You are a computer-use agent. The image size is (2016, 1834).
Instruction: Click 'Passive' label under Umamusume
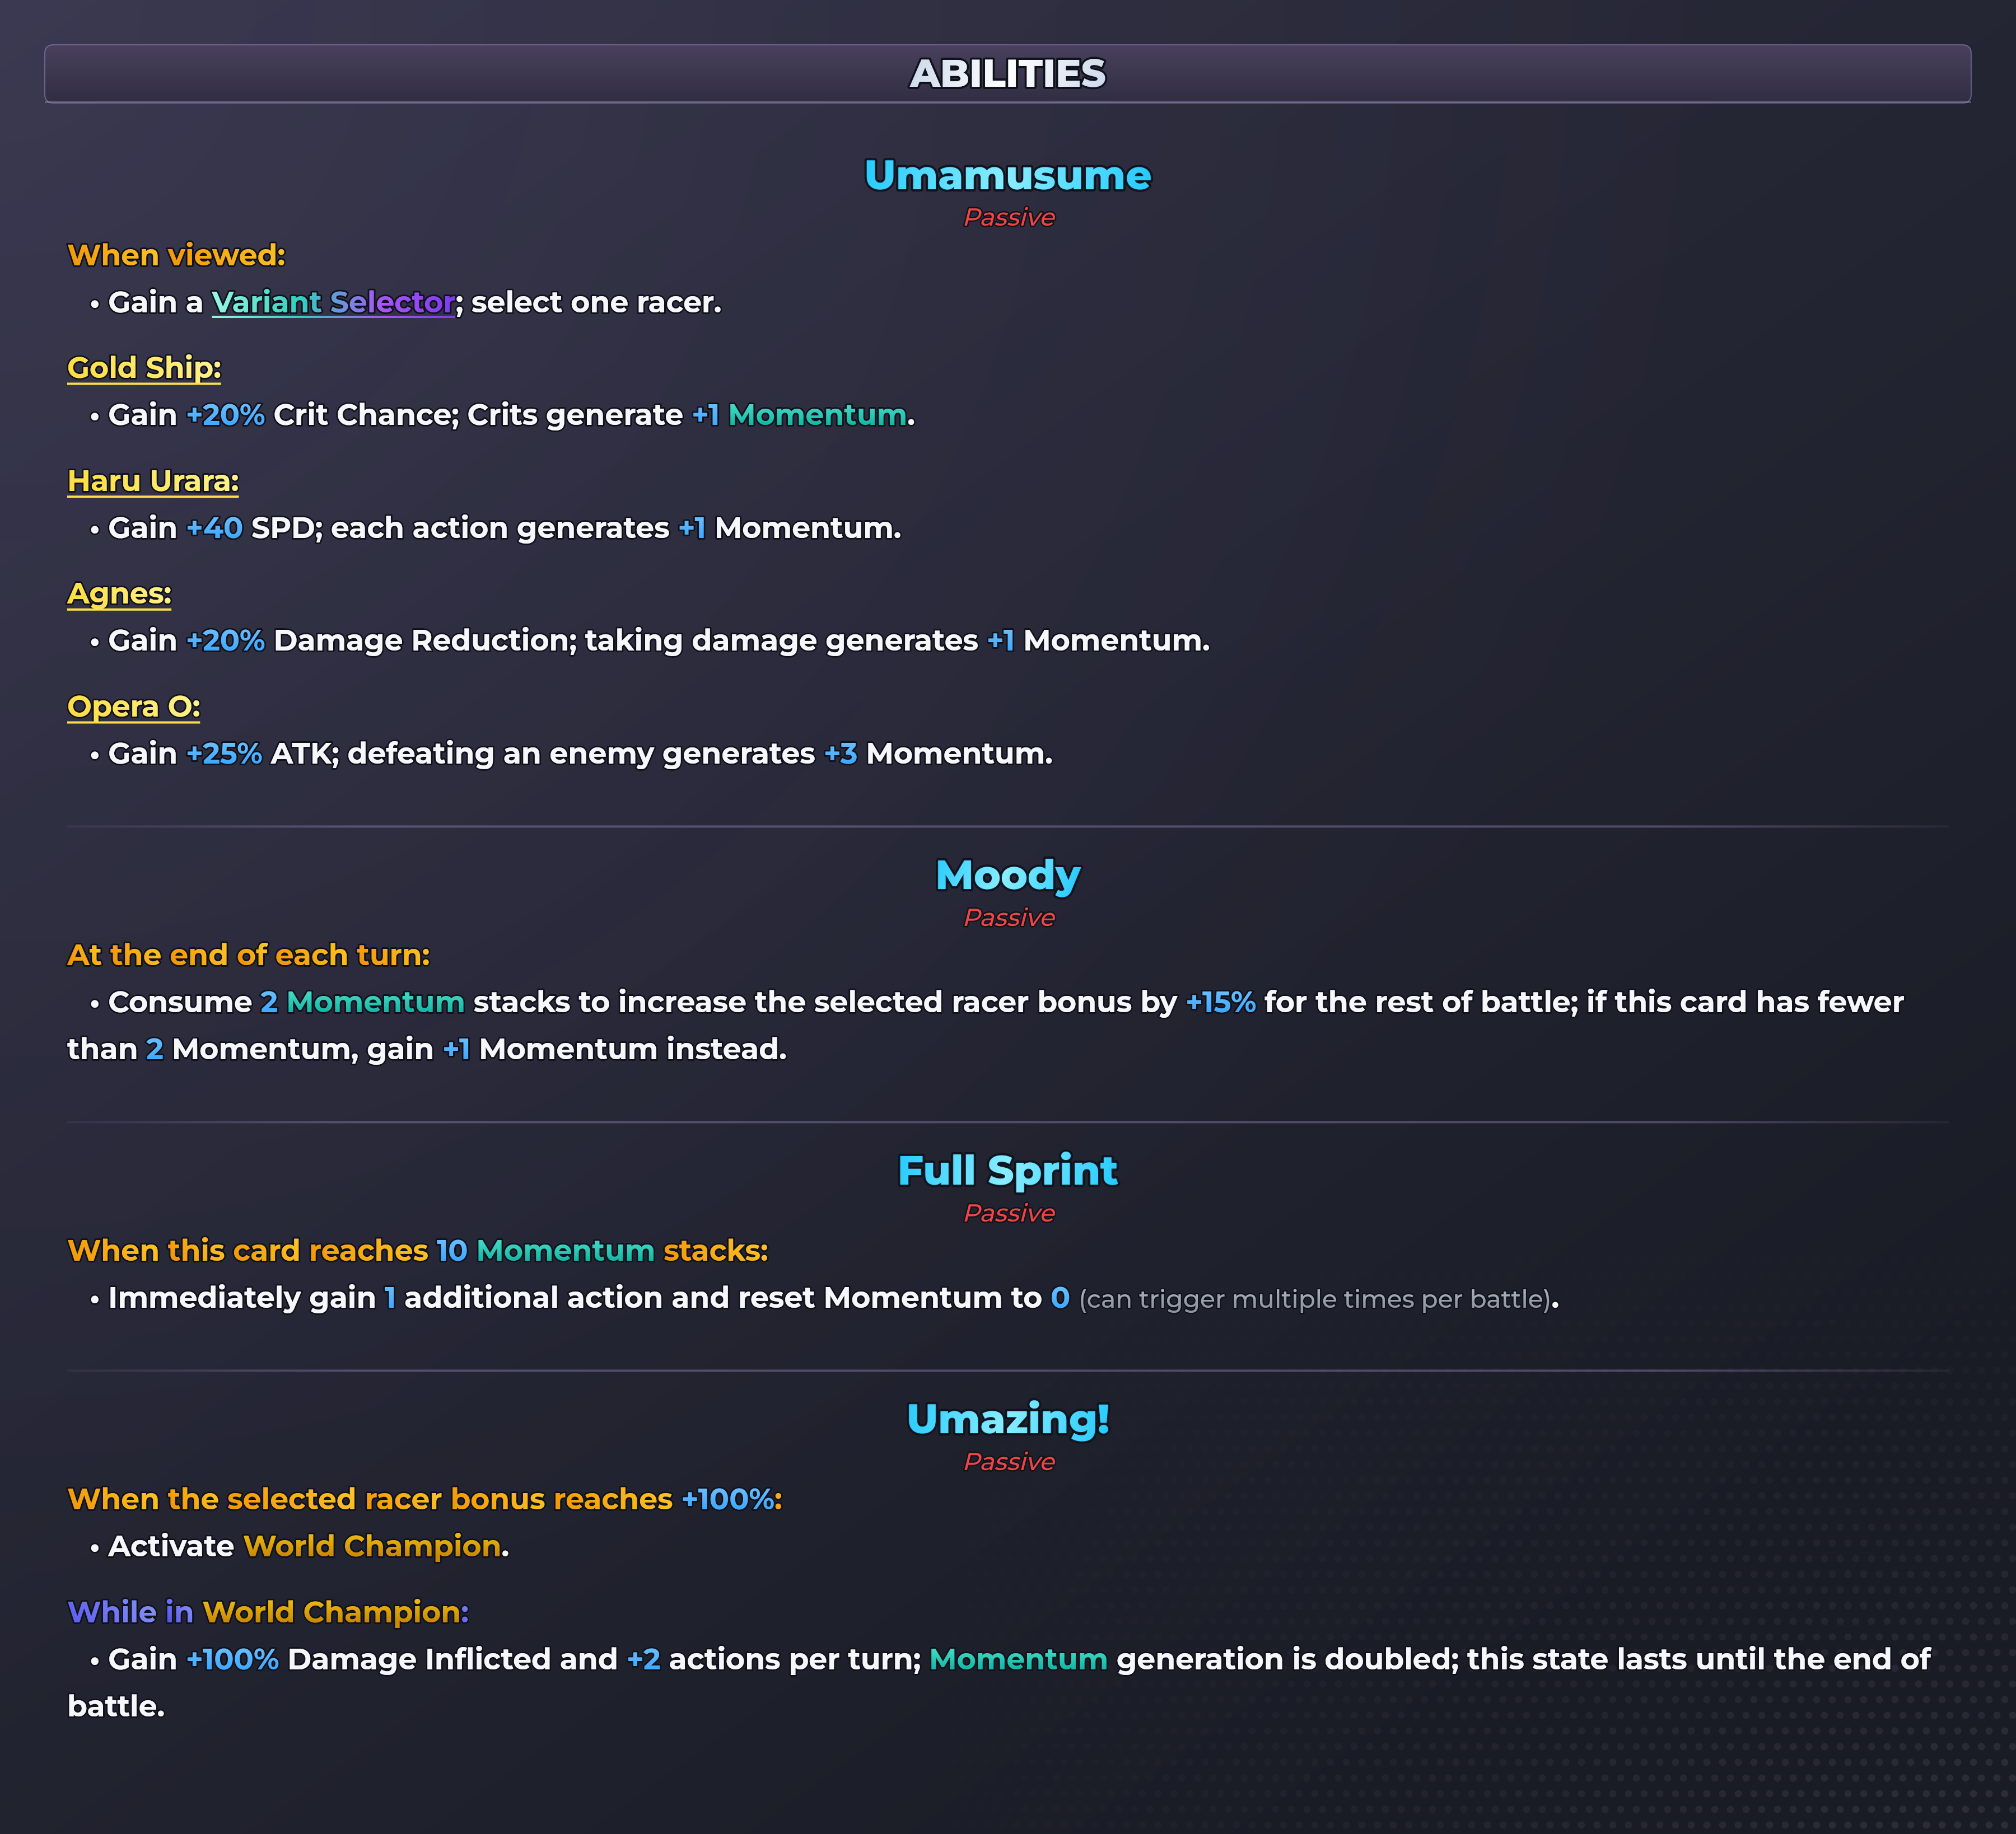[1009, 217]
